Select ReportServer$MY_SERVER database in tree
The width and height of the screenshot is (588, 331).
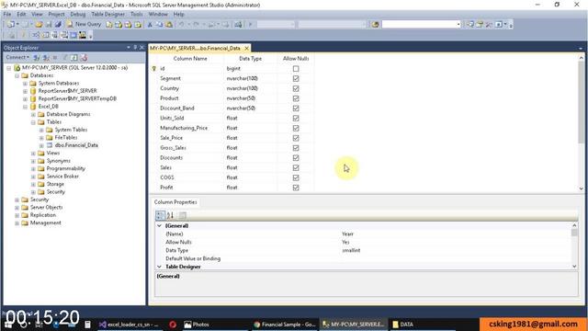(x=67, y=91)
